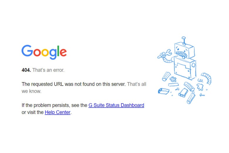Click the Google logo
229x153 pixels.
44,52
